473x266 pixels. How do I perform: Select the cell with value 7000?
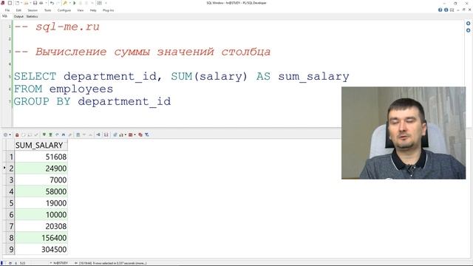pos(41,180)
